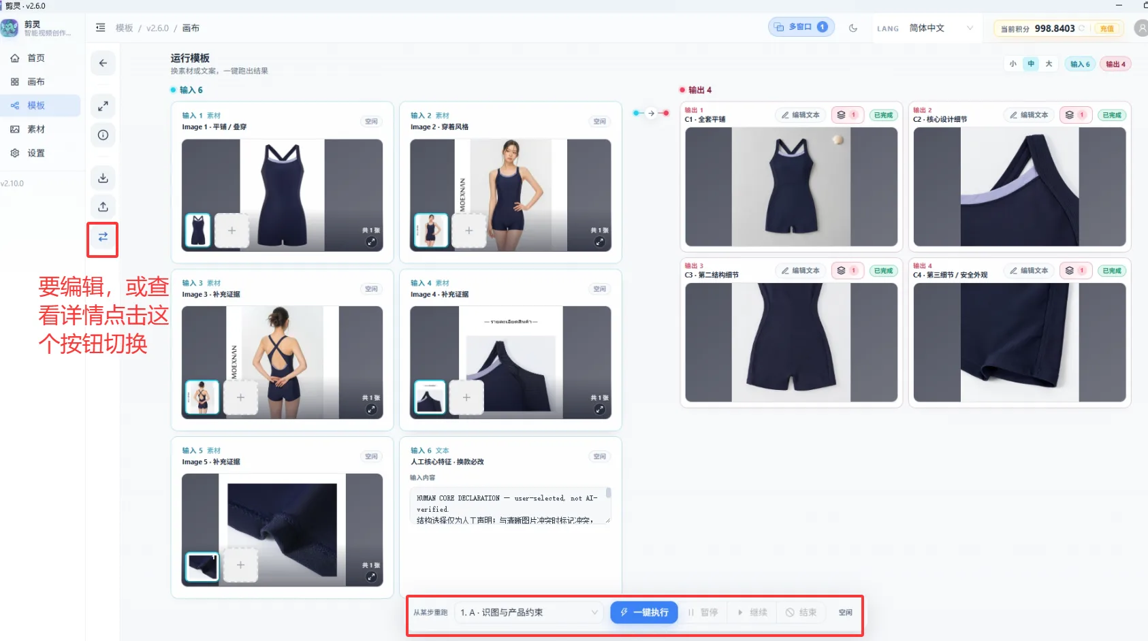The height and width of the screenshot is (641, 1148).
Task: Open the C3 · 第二结构细节 output image
Action: pos(791,342)
